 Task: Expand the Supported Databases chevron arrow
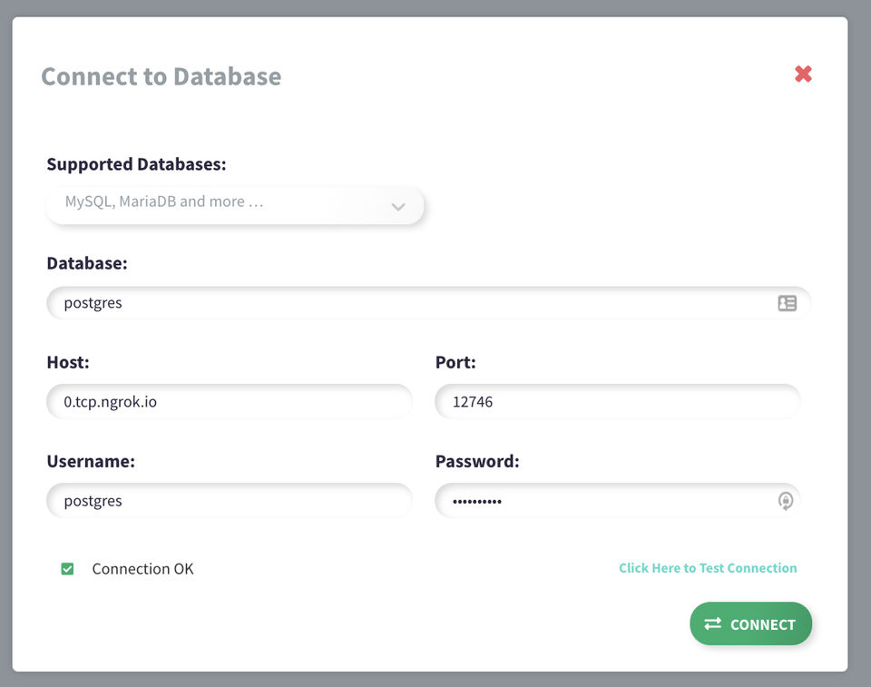397,207
